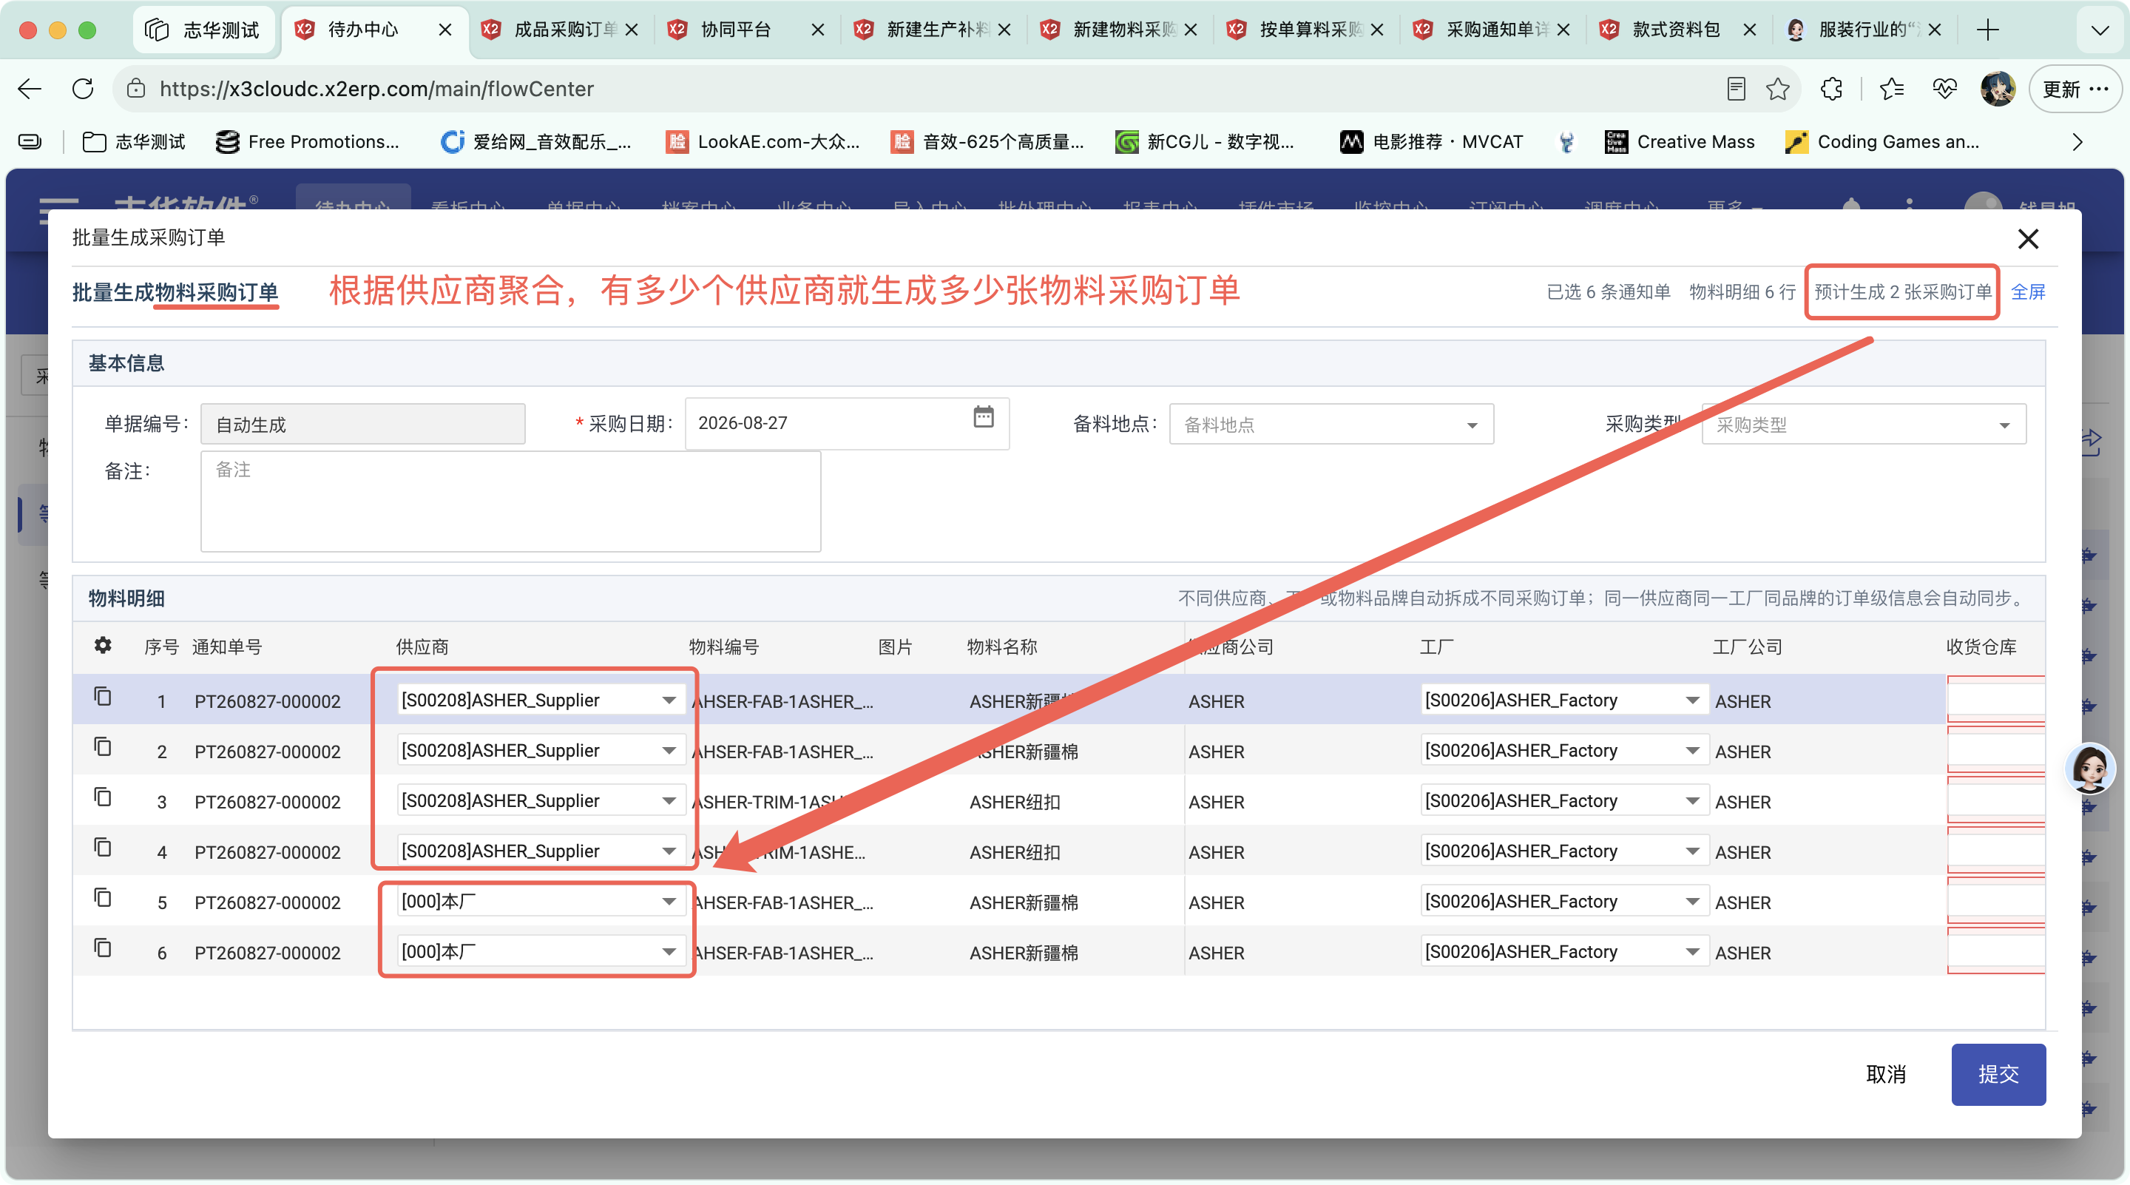Click the assistant avatar floating icon
The height and width of the screenshot is (1185, 2130).
pos(2089,769)
